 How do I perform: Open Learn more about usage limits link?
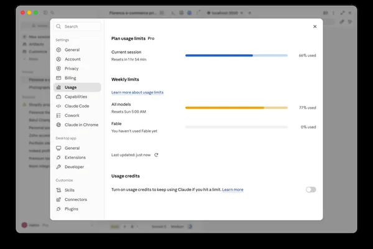[137, 93]
